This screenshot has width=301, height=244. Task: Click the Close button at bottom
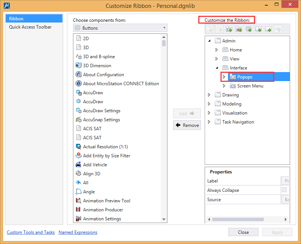tap(243, 232)
